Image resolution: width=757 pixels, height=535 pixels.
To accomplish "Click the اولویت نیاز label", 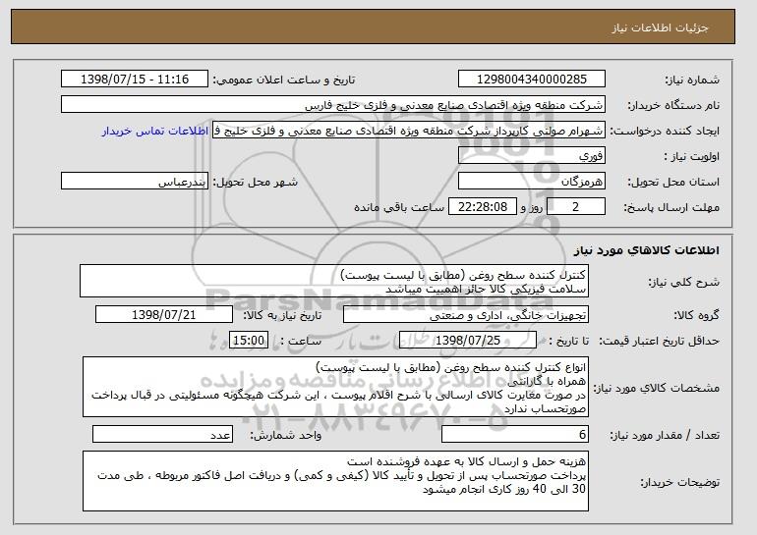I will click(x=692, y=156).
